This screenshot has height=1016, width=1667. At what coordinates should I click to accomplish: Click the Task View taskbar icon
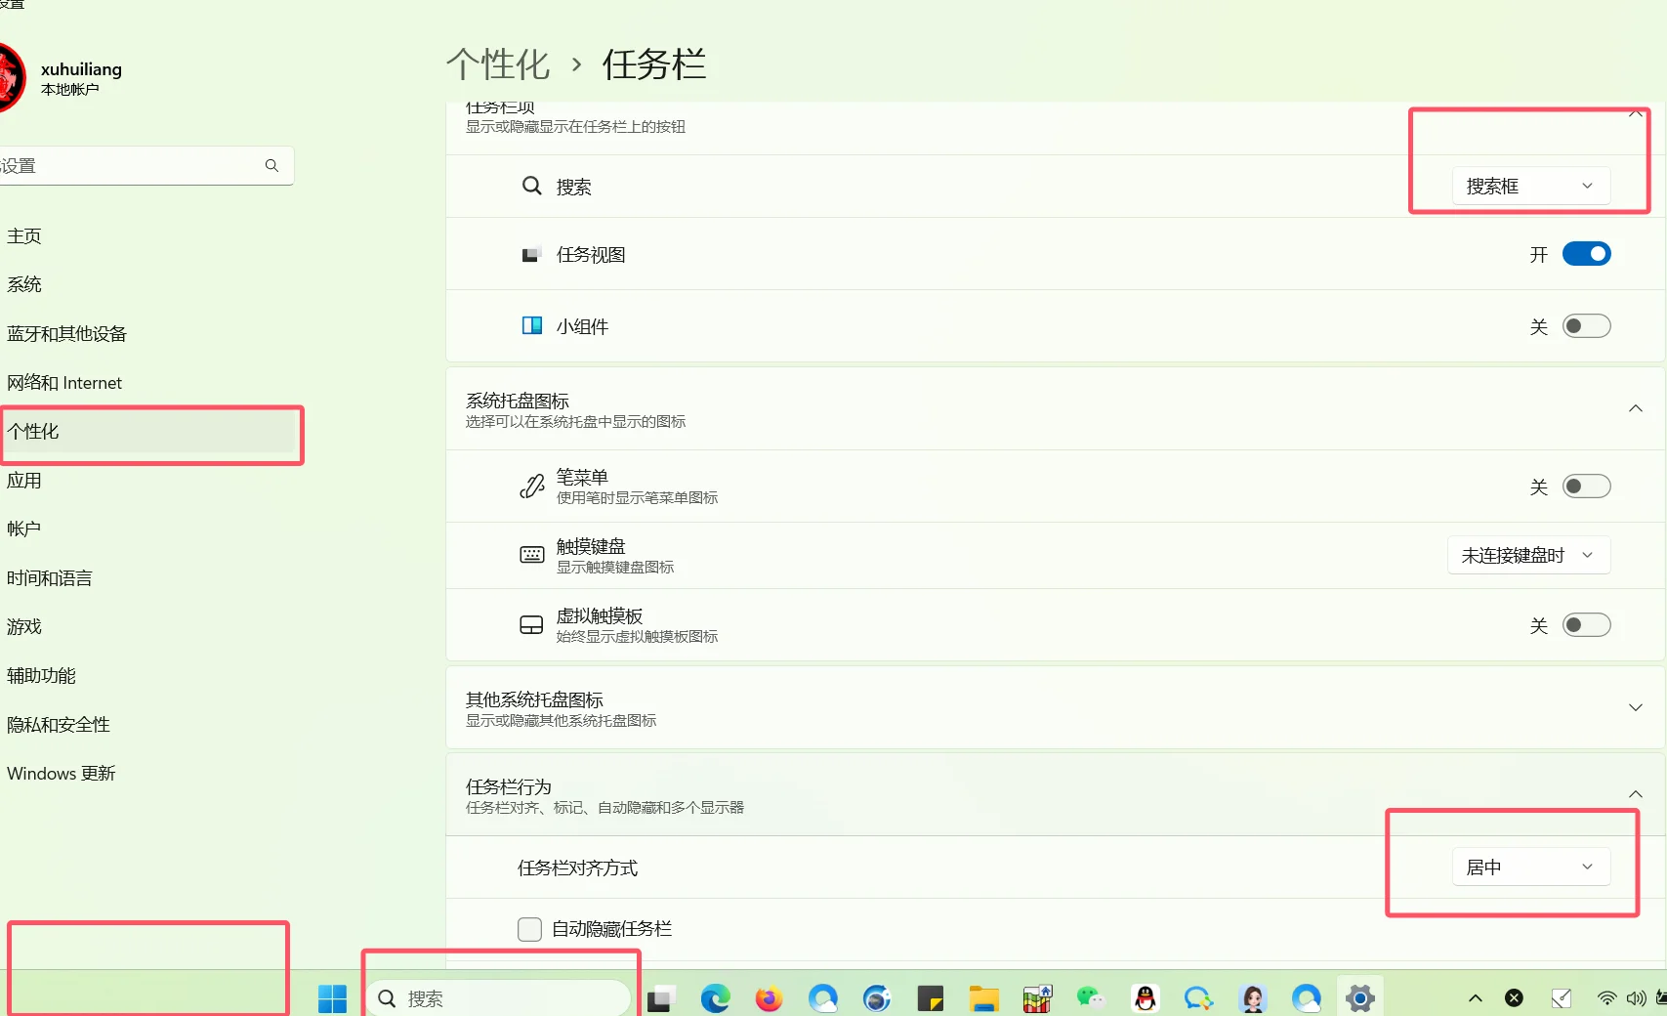(661, 998)
